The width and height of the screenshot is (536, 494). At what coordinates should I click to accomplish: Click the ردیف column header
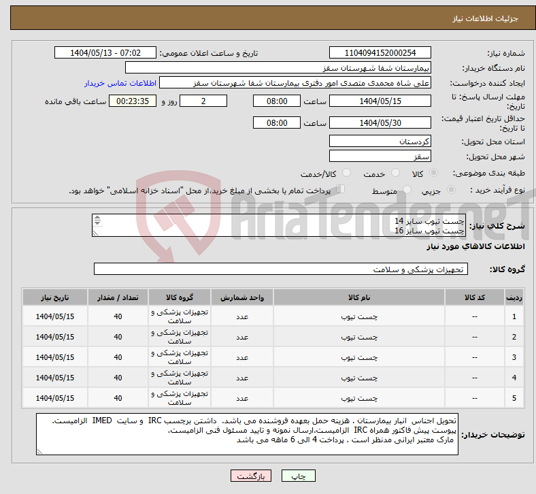514,297
